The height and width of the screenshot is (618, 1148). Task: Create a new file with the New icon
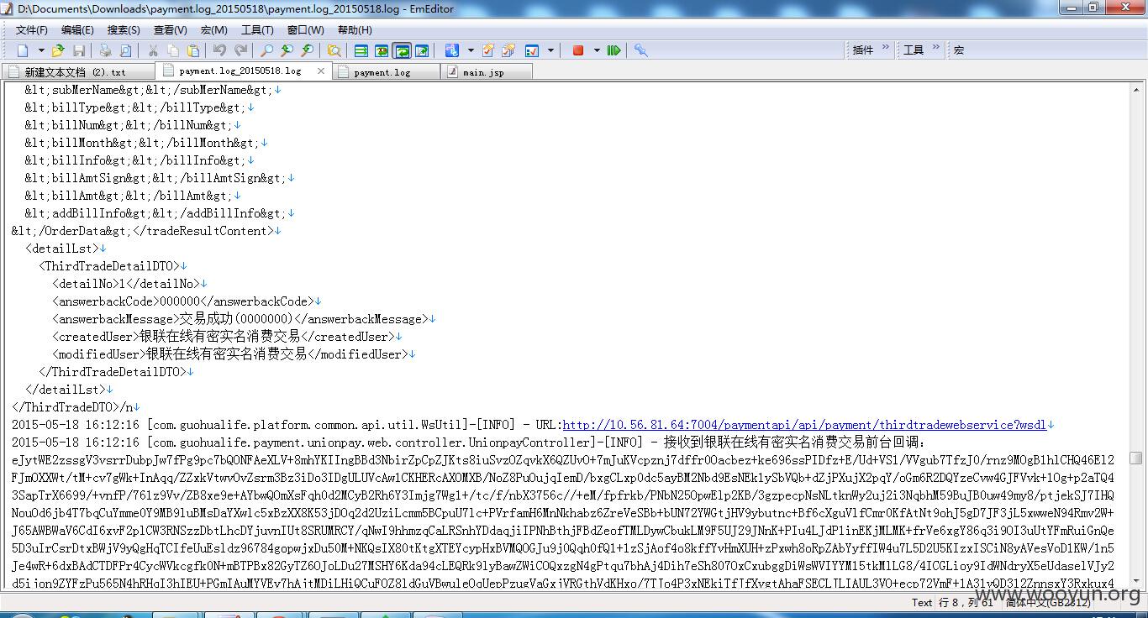(23, 50)
